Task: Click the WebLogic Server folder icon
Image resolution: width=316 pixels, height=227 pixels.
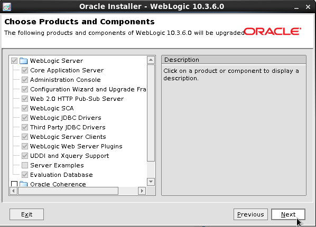Action: click(x=23, y=61)
